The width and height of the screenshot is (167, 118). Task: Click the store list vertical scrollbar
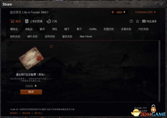[160, 71]
